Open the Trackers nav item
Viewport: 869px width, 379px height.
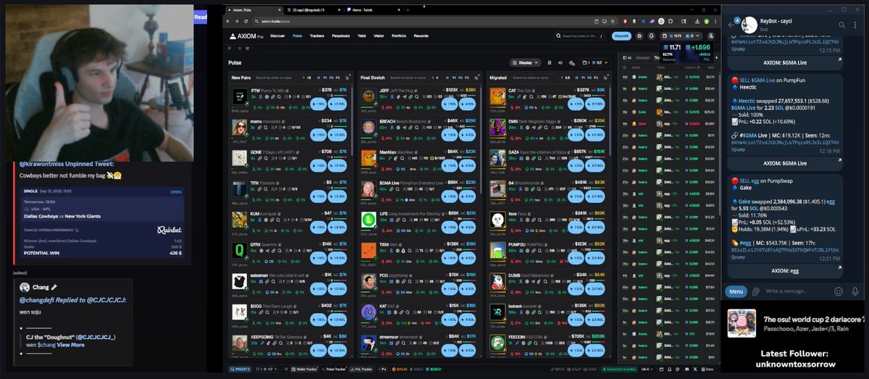point(316,36)
